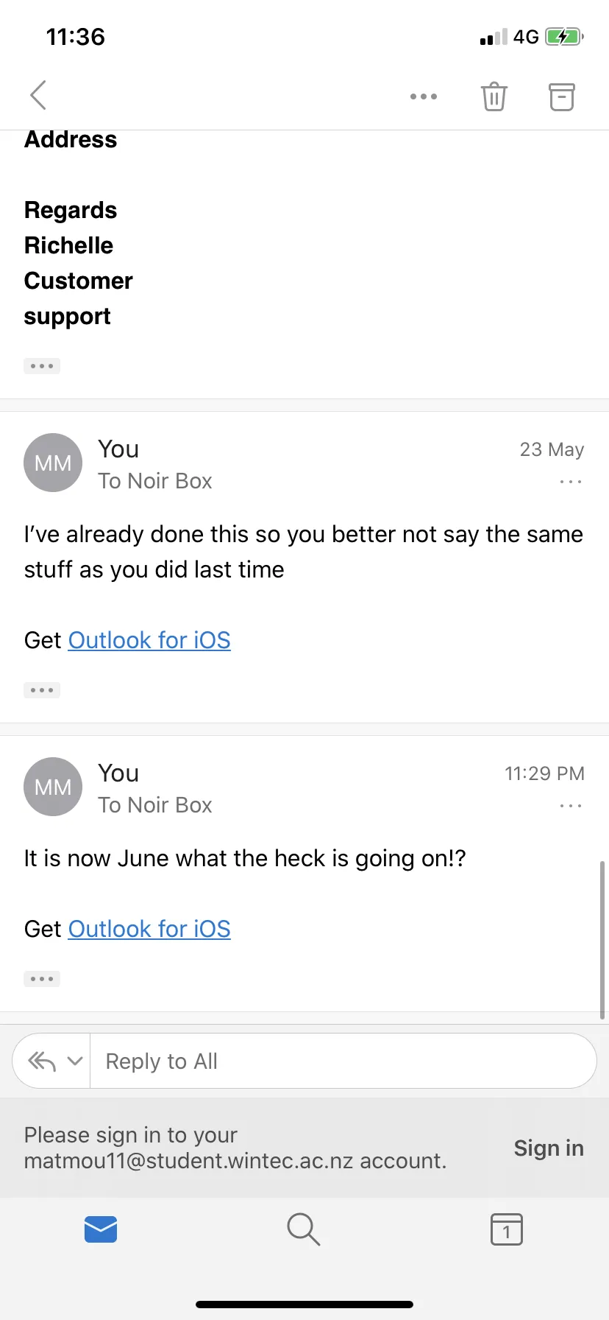This screenshot has height=1320, width=609.
Task: Tap MM avatar on 23 May message
Action: 53,463
